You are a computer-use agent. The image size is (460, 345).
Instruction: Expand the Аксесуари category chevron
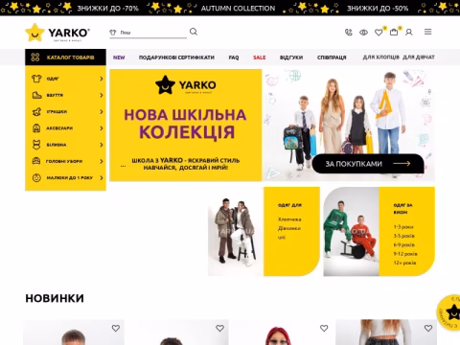102,128
